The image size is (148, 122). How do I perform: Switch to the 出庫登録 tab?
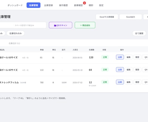[48, 5]
